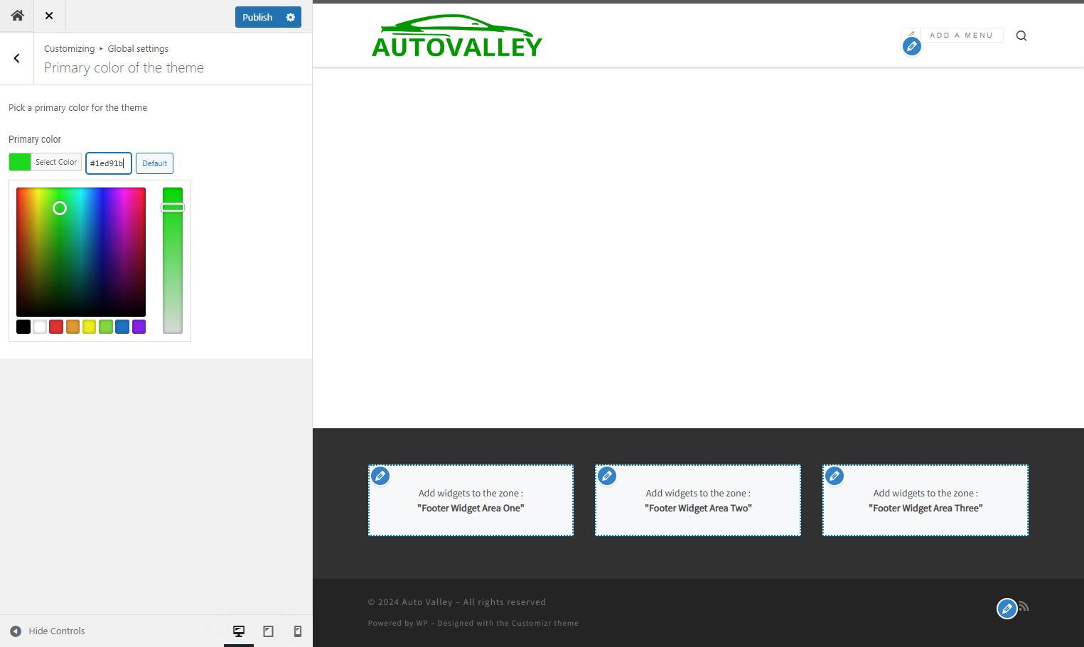Open publish settings gear icon
1084x647 pixels.
pos(290,17)
